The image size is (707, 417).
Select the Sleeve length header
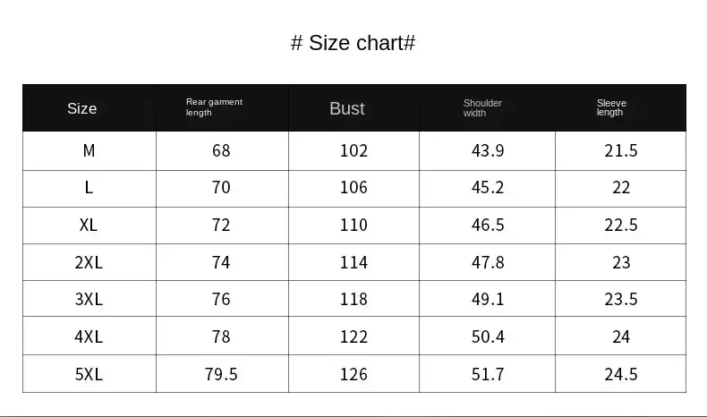coord(611,107)
